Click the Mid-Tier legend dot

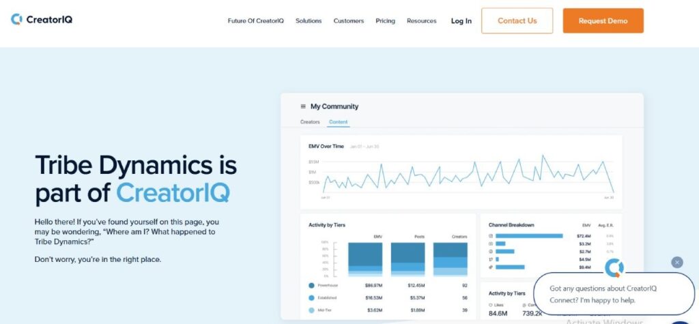point(311,310)
